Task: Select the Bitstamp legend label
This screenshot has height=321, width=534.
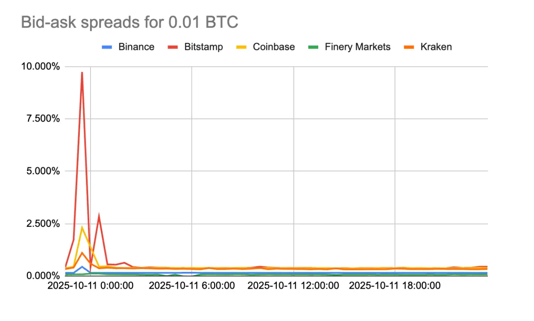Action: click(203, 47)
